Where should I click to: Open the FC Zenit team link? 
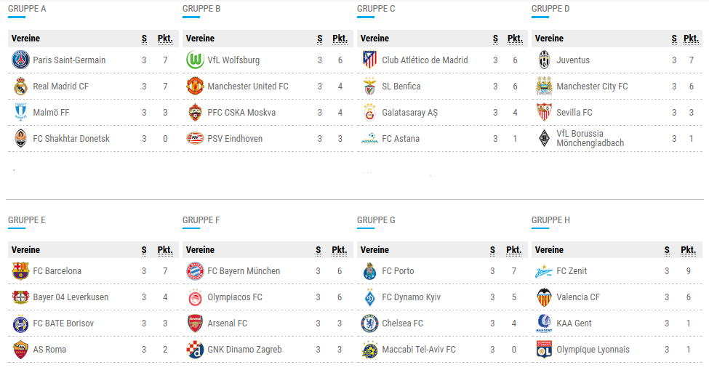click(572, 271)
